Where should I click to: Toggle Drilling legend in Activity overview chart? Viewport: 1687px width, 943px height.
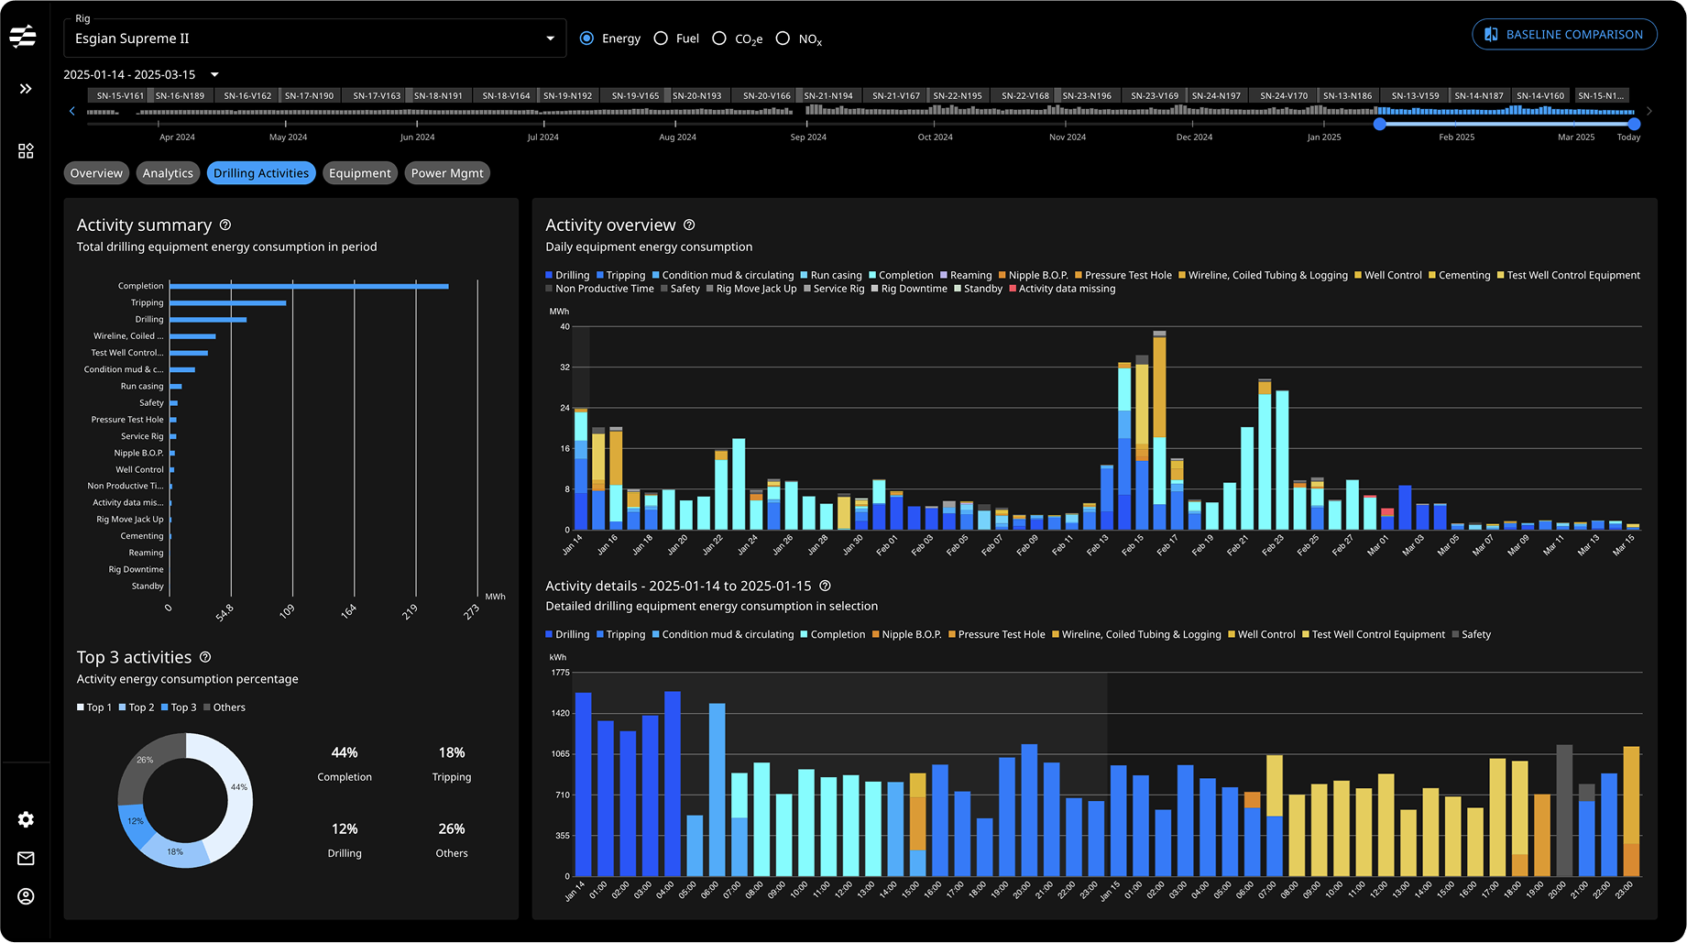(567, 275)
